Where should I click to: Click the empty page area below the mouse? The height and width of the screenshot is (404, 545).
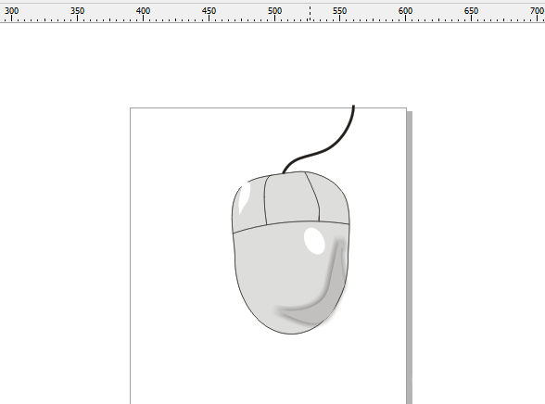[268, 368]
